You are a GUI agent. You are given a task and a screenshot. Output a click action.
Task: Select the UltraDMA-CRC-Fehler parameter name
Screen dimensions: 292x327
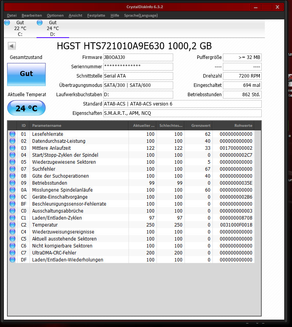[x=54, y=253]
